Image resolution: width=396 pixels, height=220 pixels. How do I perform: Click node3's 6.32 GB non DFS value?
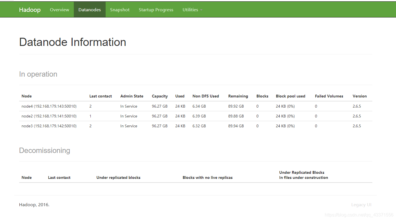pos(199,126)
